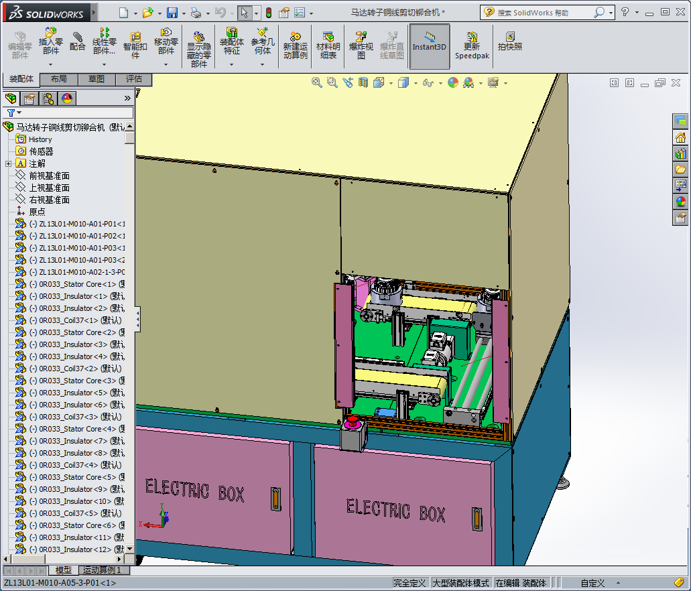Open the 插入零部件 dropdown arrow

tap(51, 65)
